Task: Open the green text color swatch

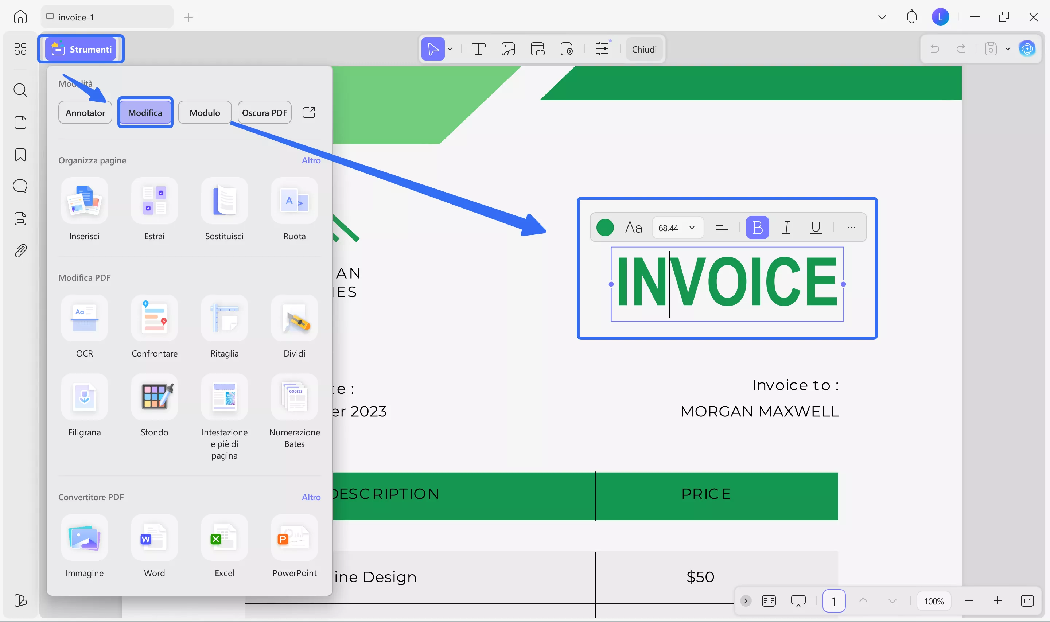Action: (604, 227)
